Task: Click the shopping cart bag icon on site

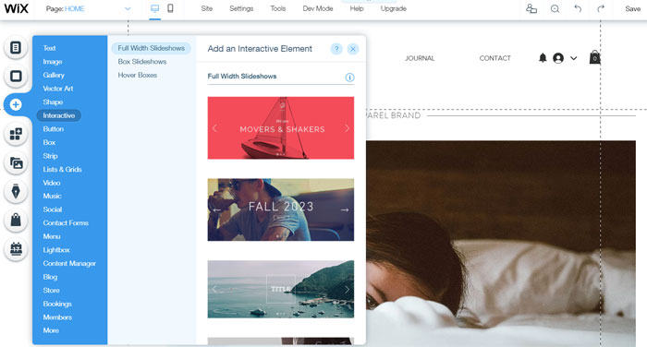Action: point(594,57)
